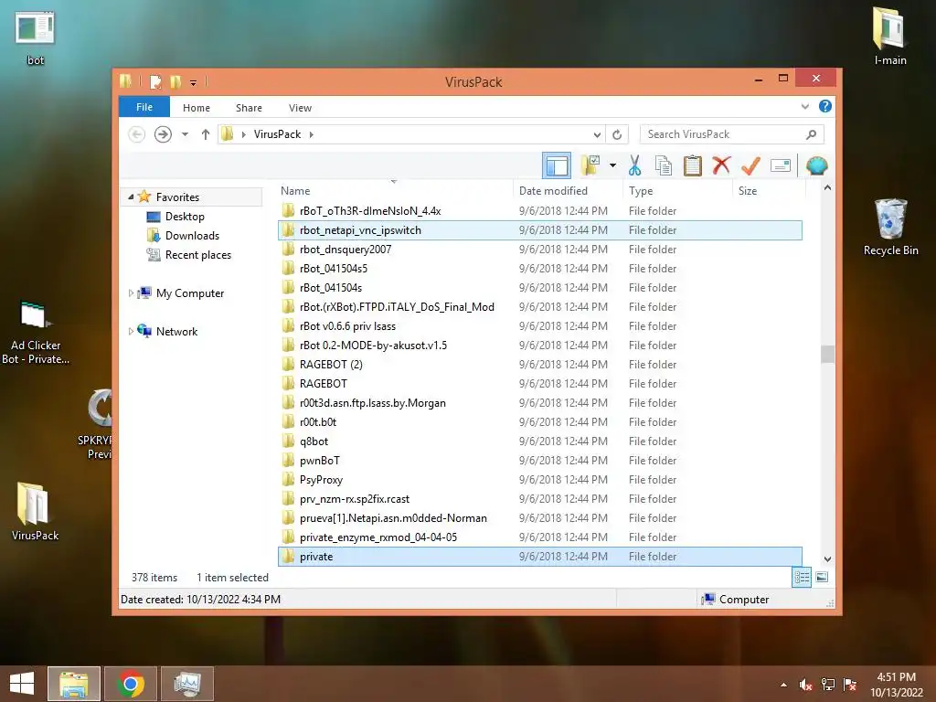The width and height of the screenshot is (936, 702).
Task: Click the New folder quick access icon
Action: 175,81
